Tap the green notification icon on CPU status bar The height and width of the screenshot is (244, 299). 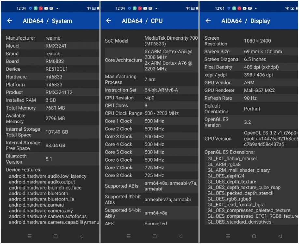[135, 8]
